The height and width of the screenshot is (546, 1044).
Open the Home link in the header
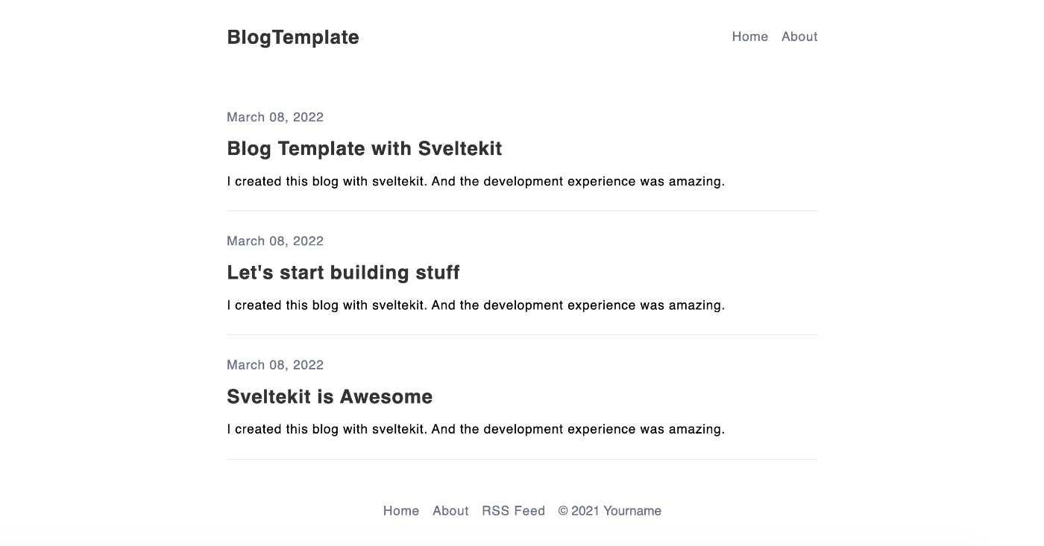click(749, 36)
